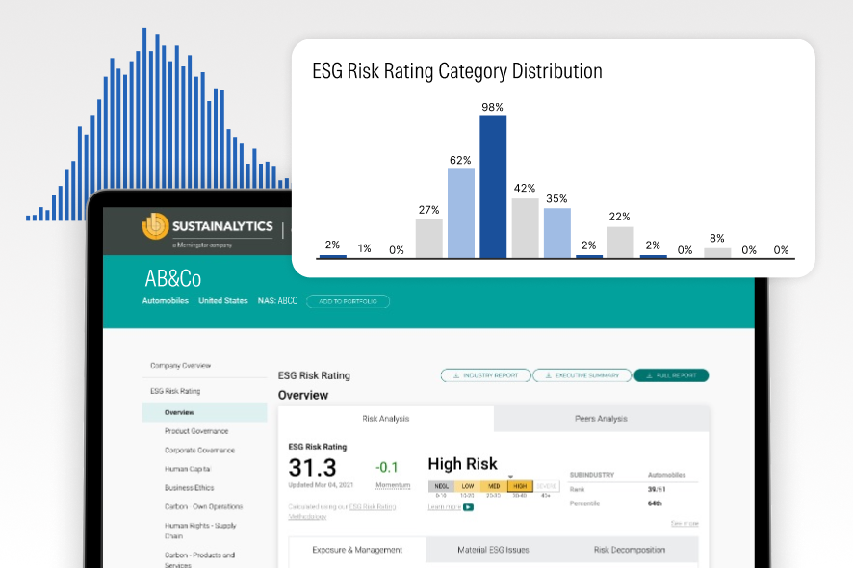Click the LOW risk scale segment

pos(468,486)
